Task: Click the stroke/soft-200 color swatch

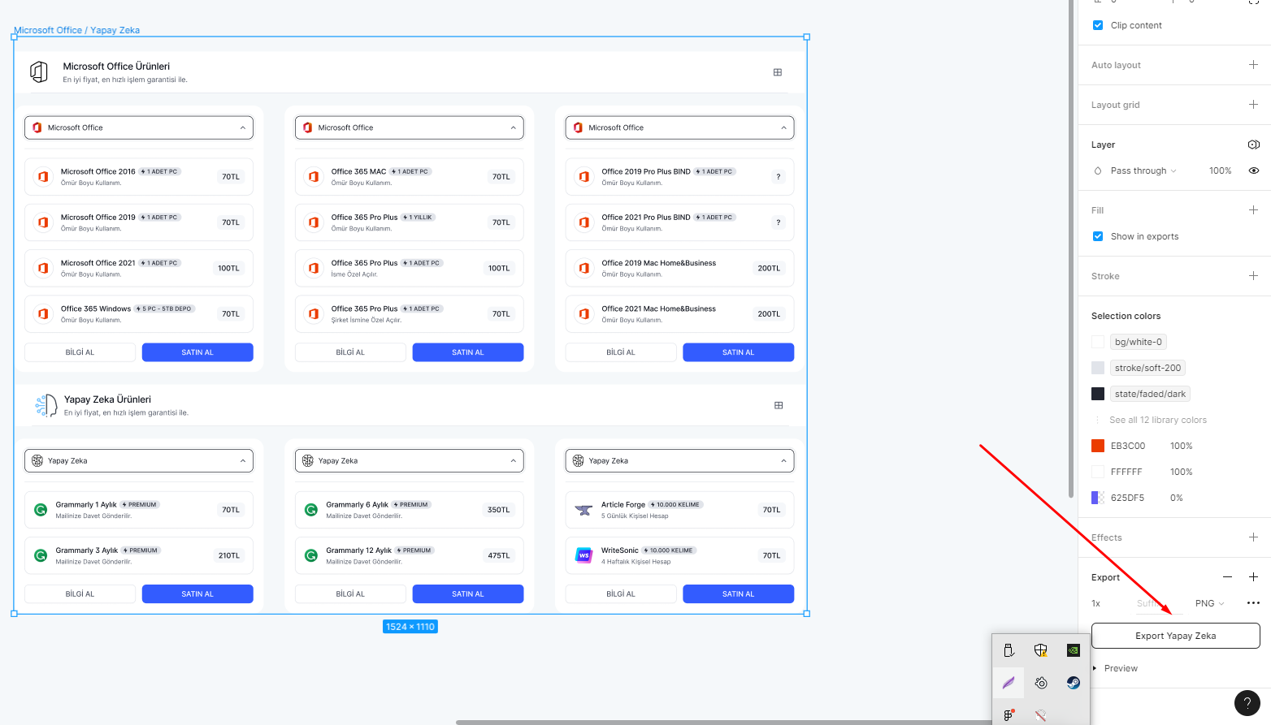Action: pos(1098,368)
